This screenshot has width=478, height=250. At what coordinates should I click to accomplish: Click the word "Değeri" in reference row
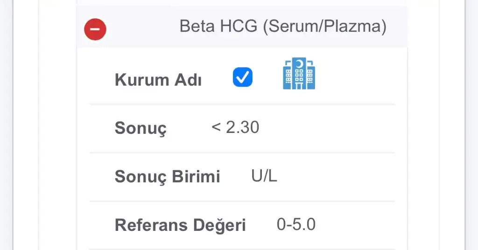[219, 225]
